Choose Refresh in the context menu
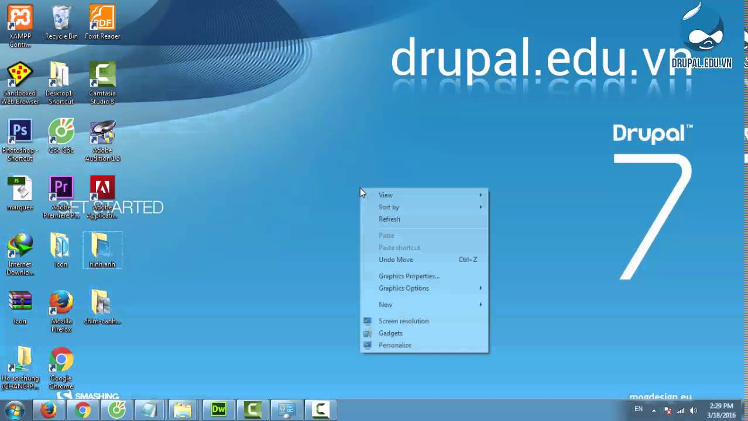The image size is (748, 421). [x=424, y=219]
